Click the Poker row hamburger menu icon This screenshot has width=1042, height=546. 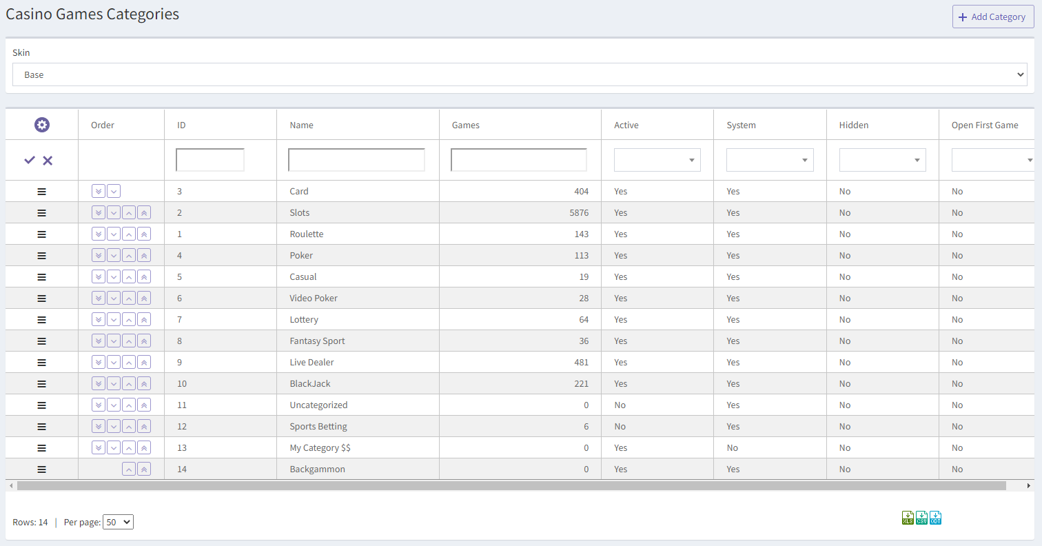(41, 255)
